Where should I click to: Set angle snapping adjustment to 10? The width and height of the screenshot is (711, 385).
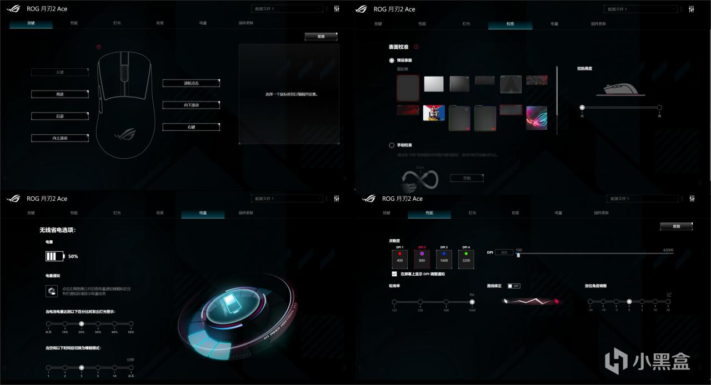[x=655, y=302]
